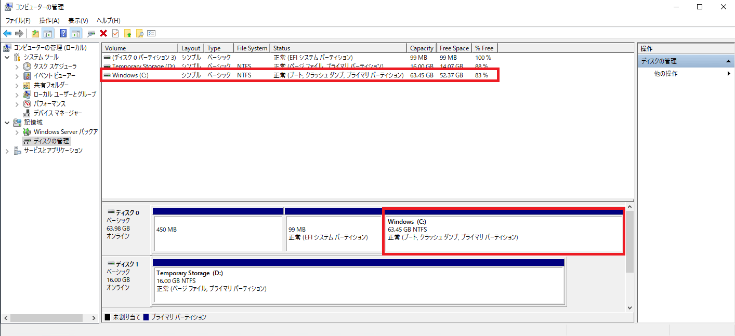
Task: Click the red X delete toolbar icon
Action: pos(103,33)
